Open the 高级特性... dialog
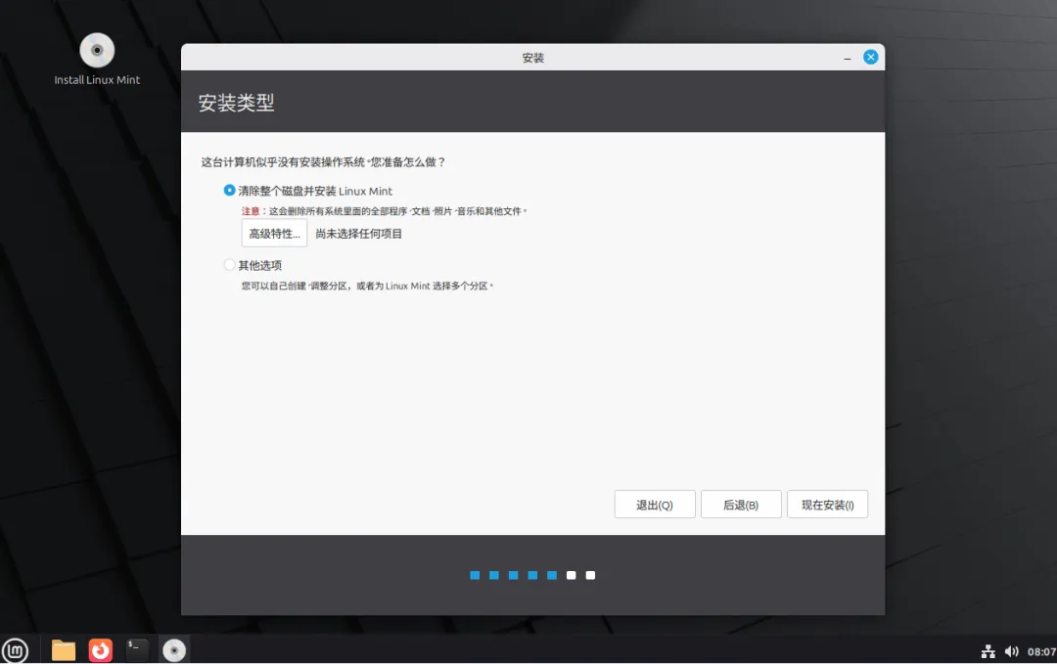Image resolution: width=1057 pixels, height=664 pixels. 274,233
